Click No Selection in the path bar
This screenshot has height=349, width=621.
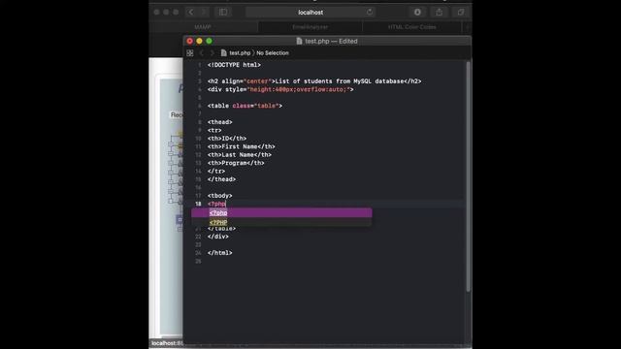(x=273, y=53)
